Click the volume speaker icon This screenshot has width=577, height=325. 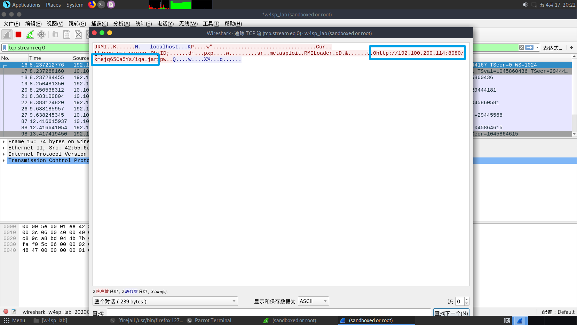tap(525, 5)
